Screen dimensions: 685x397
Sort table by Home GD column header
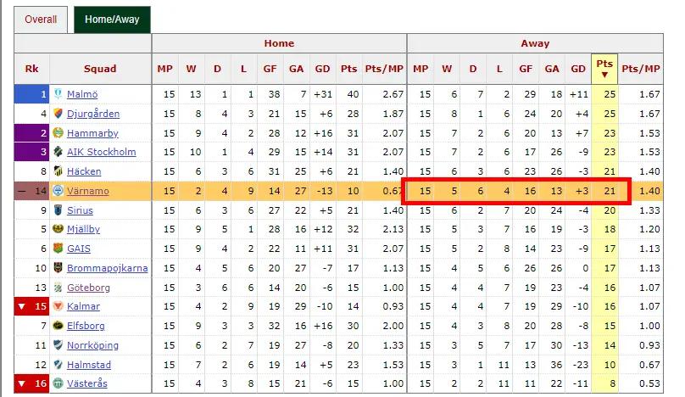tap(322, 69)
